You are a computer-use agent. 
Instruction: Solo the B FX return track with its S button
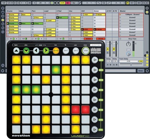point(114,53)
